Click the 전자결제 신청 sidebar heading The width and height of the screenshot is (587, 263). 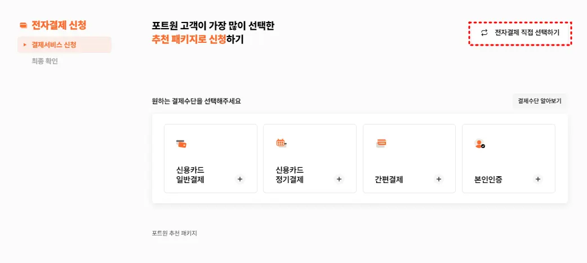(x=59, y=25)
